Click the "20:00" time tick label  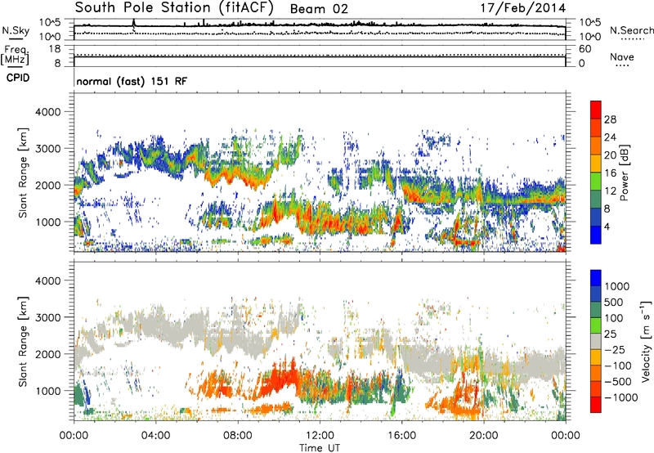[x=483, y=436]
